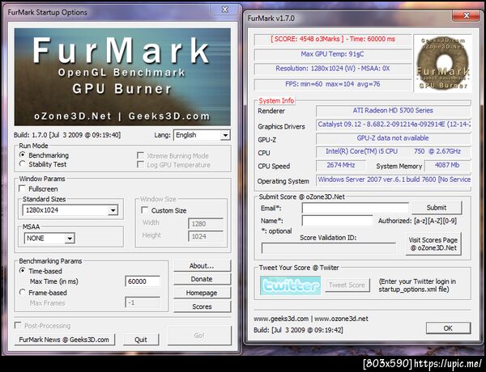The width and height of the screenshot is (486, 372).
Task: Click the www.geeks3d.com | www.ozone3d.net text
Action: click(311, 319)
